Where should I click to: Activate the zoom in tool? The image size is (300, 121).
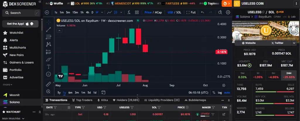pos(49,91)
